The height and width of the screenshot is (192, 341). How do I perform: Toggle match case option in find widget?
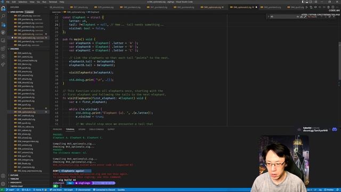(x=298, y=17)
